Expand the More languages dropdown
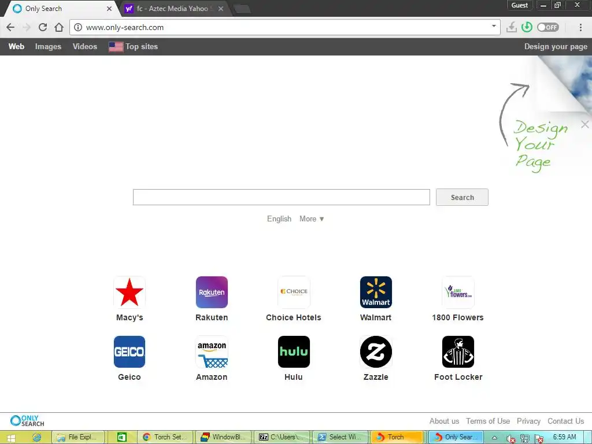This screenshot has height=444, width=592. pyautogui.click(x=312, y=219)
